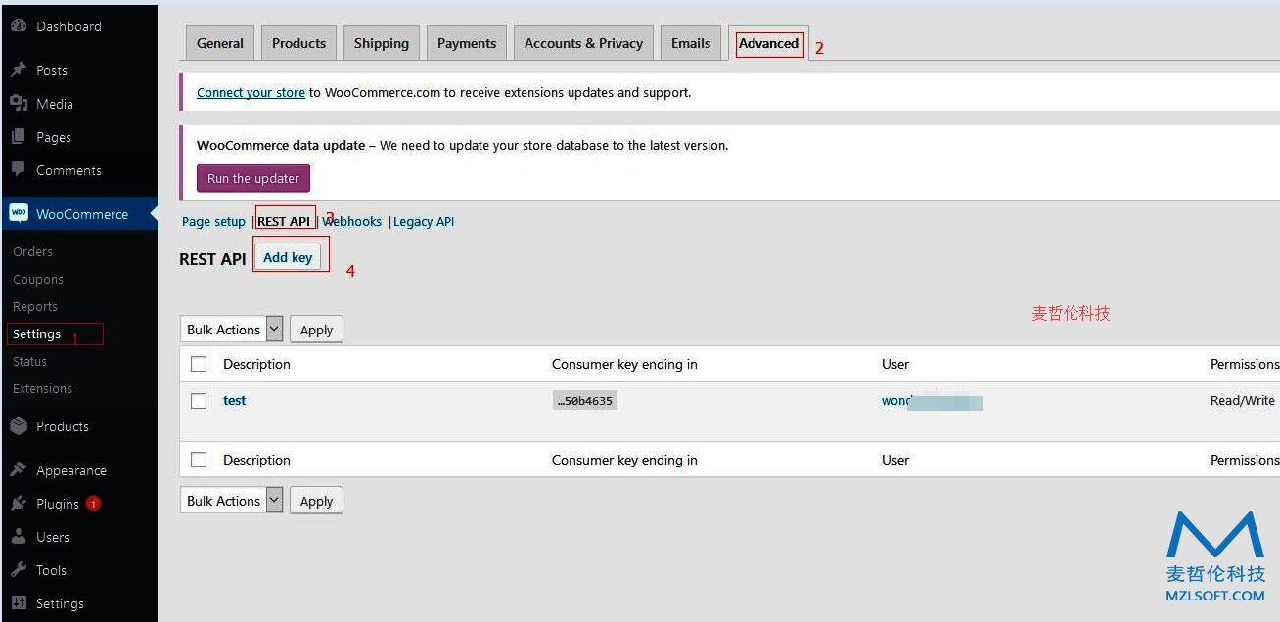The height and width of the screenshot is (622, 1280).
Task: Click the Media library icon
Action: 19,104
